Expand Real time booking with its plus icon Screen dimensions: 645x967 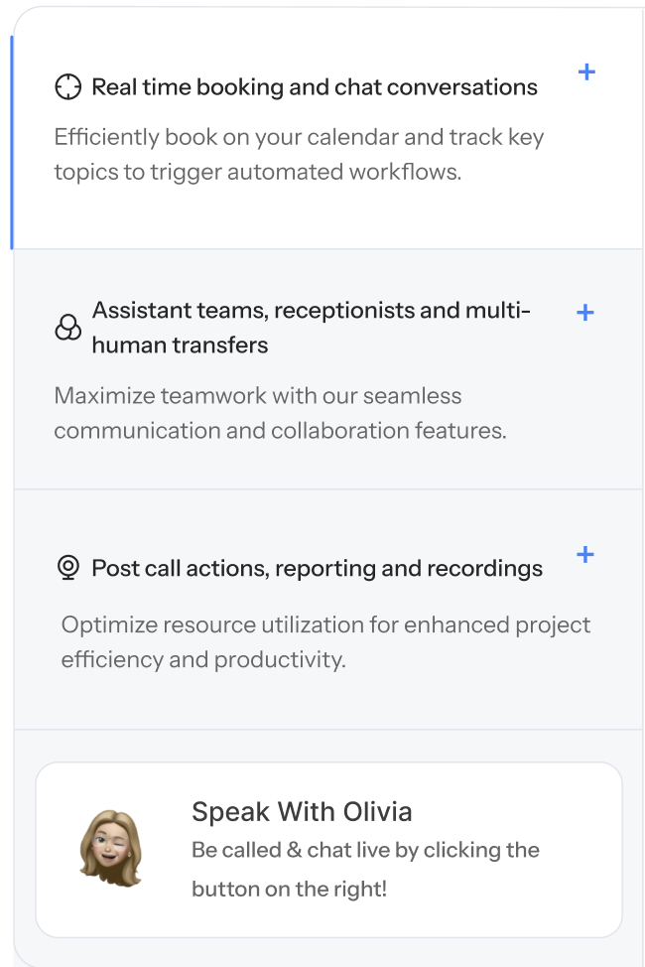586,72
